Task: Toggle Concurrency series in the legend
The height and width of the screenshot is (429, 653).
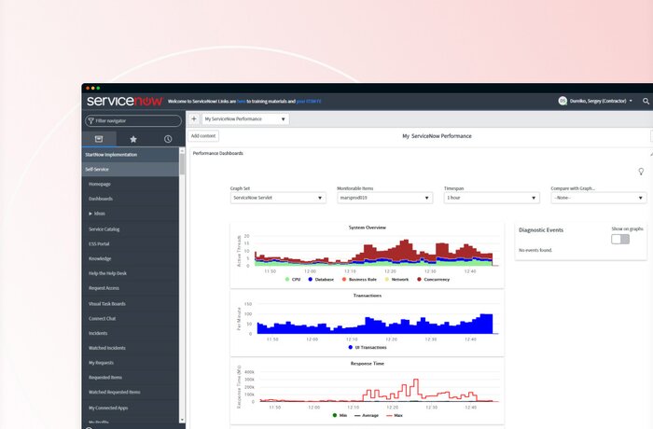Action: point(430,279)
